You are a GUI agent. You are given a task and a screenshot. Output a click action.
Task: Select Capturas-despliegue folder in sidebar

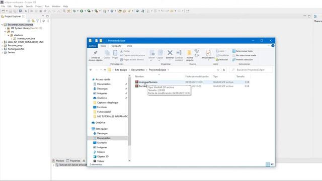[108, 103]
